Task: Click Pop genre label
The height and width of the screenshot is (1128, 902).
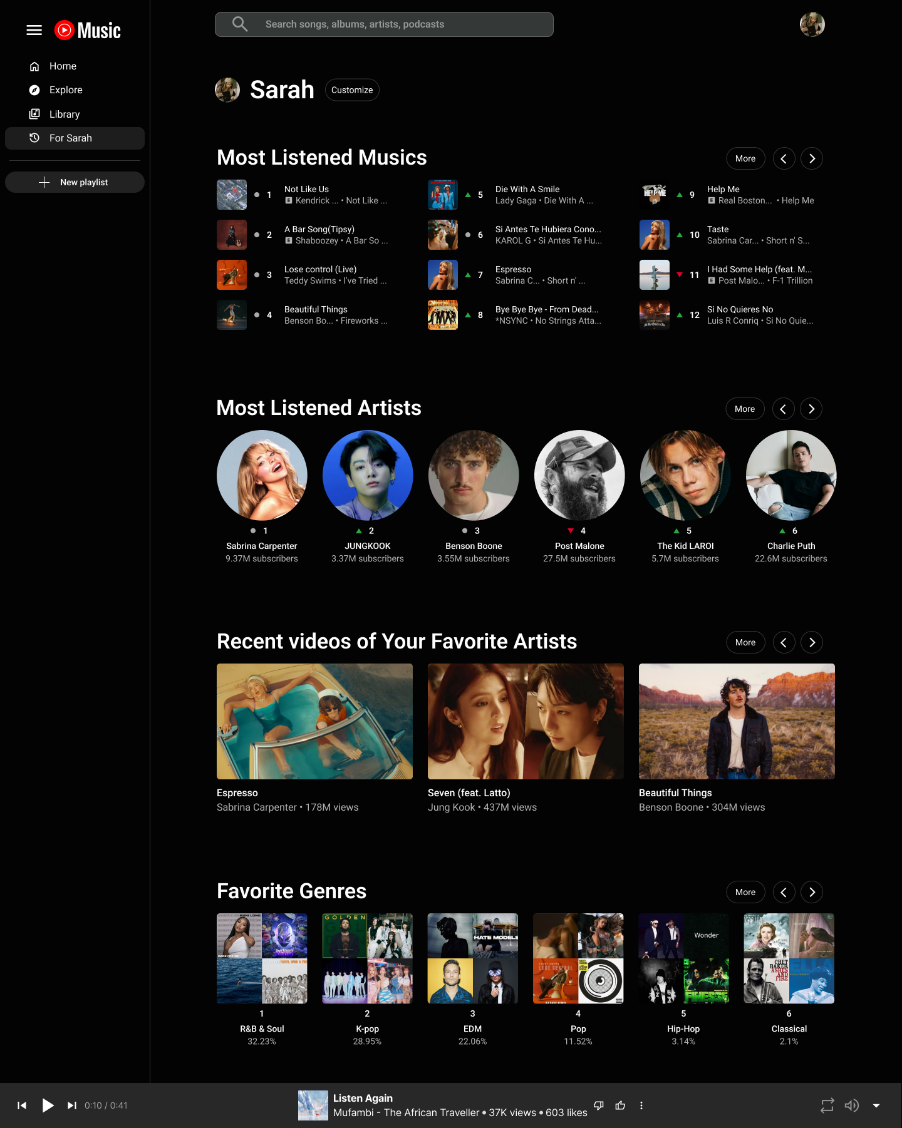Action: pyautogui.click(x=578, y=1028)
